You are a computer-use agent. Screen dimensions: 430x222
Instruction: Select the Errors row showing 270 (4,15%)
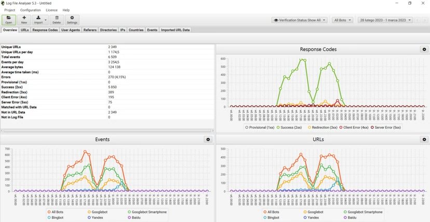pos(107,77)
